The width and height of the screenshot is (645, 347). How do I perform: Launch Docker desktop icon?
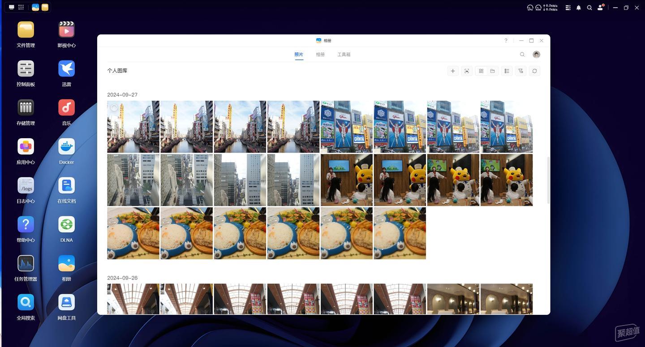pos(66,147)
